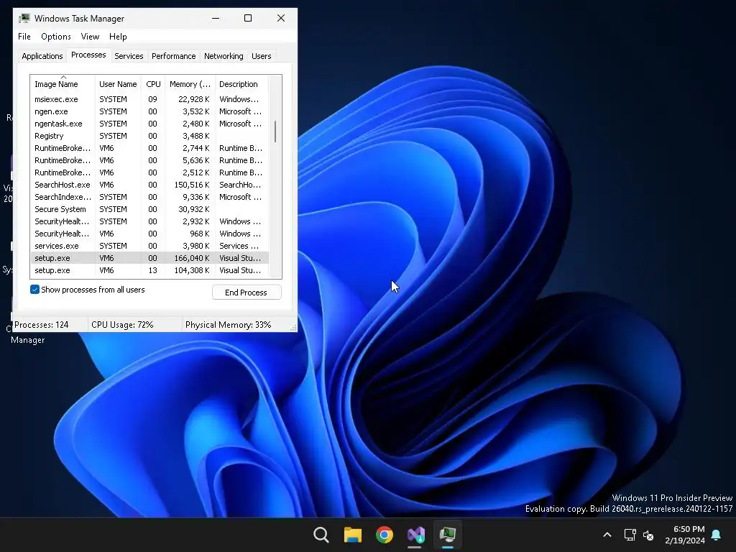Switch to the Applications tab

[x=42, y=56]
